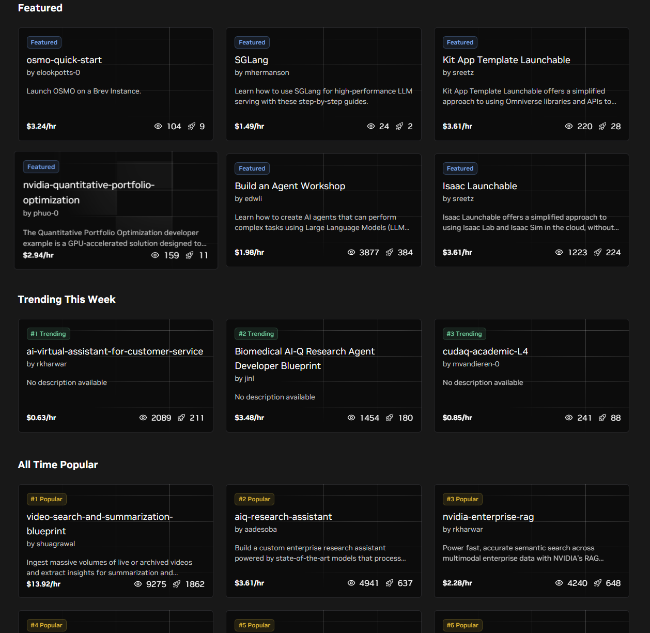Click the $3.24/hr price on osmo-quick-start
This screenshot has height=633, width=650.
[x=41, y=126]
